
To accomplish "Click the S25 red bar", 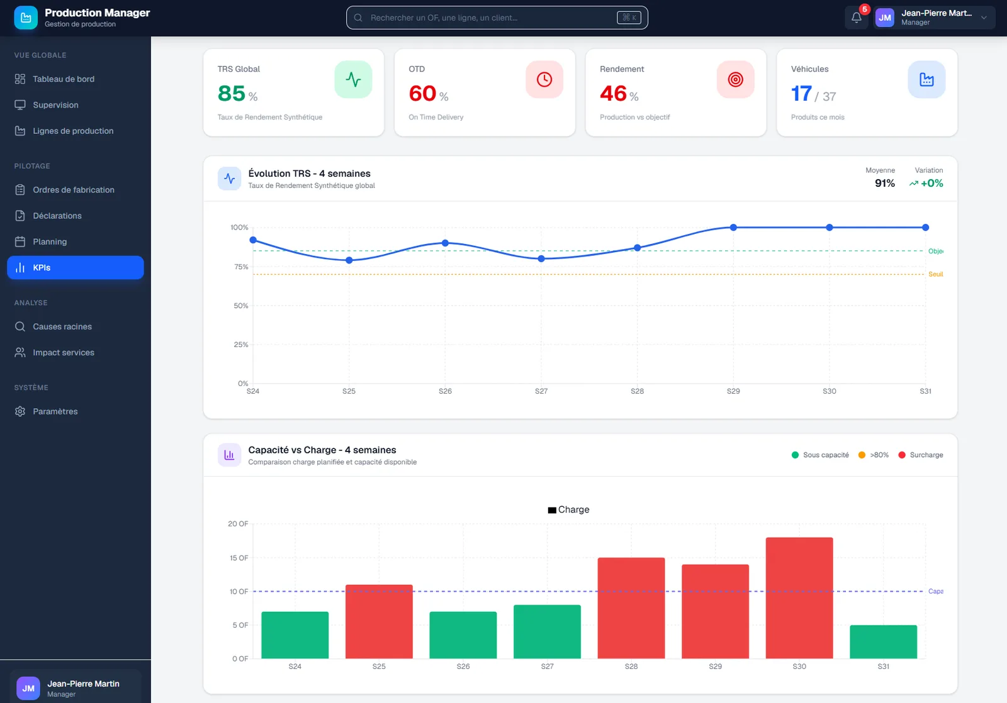I will pyautogui.click(x=379, y=622).
